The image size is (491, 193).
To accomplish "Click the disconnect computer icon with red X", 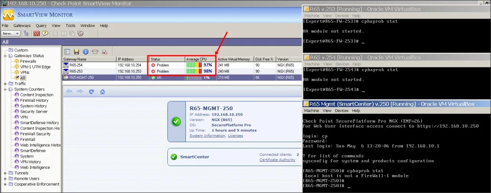I will coord(104,52).
